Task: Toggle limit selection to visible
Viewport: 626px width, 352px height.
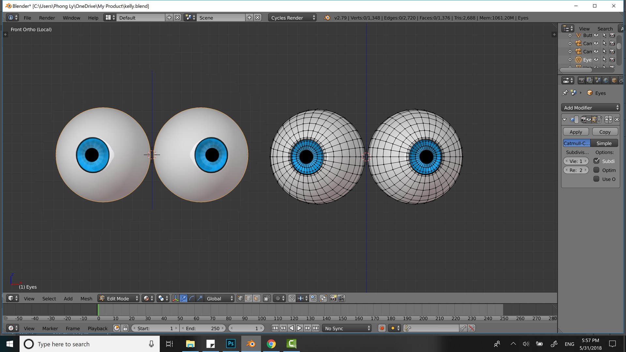Action: pyautogui.click(x=267, y=298)
